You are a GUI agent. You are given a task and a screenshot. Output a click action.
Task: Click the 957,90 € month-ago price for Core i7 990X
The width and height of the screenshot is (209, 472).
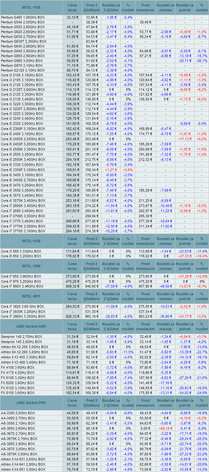coord(145,286)
